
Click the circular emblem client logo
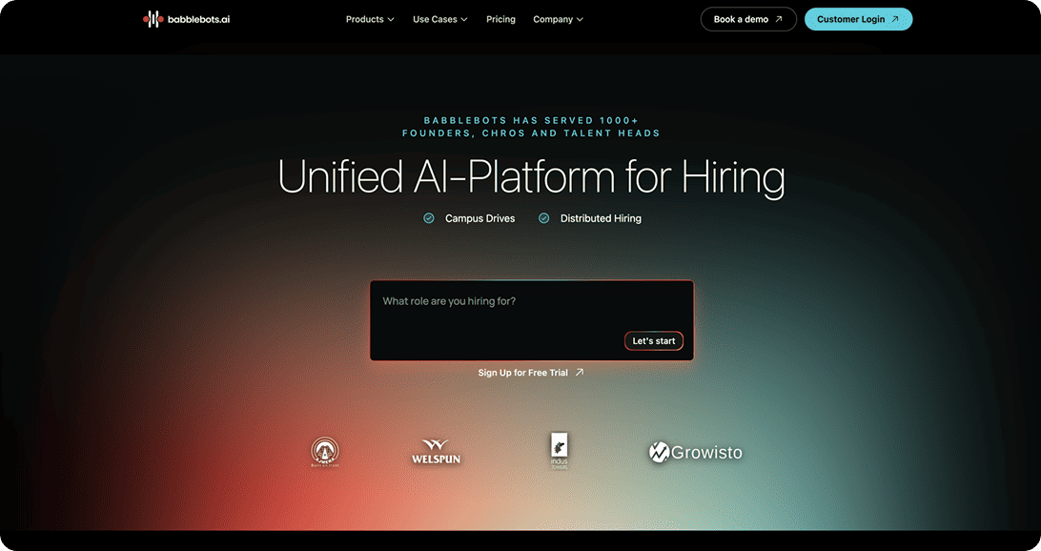pos(325,452)
